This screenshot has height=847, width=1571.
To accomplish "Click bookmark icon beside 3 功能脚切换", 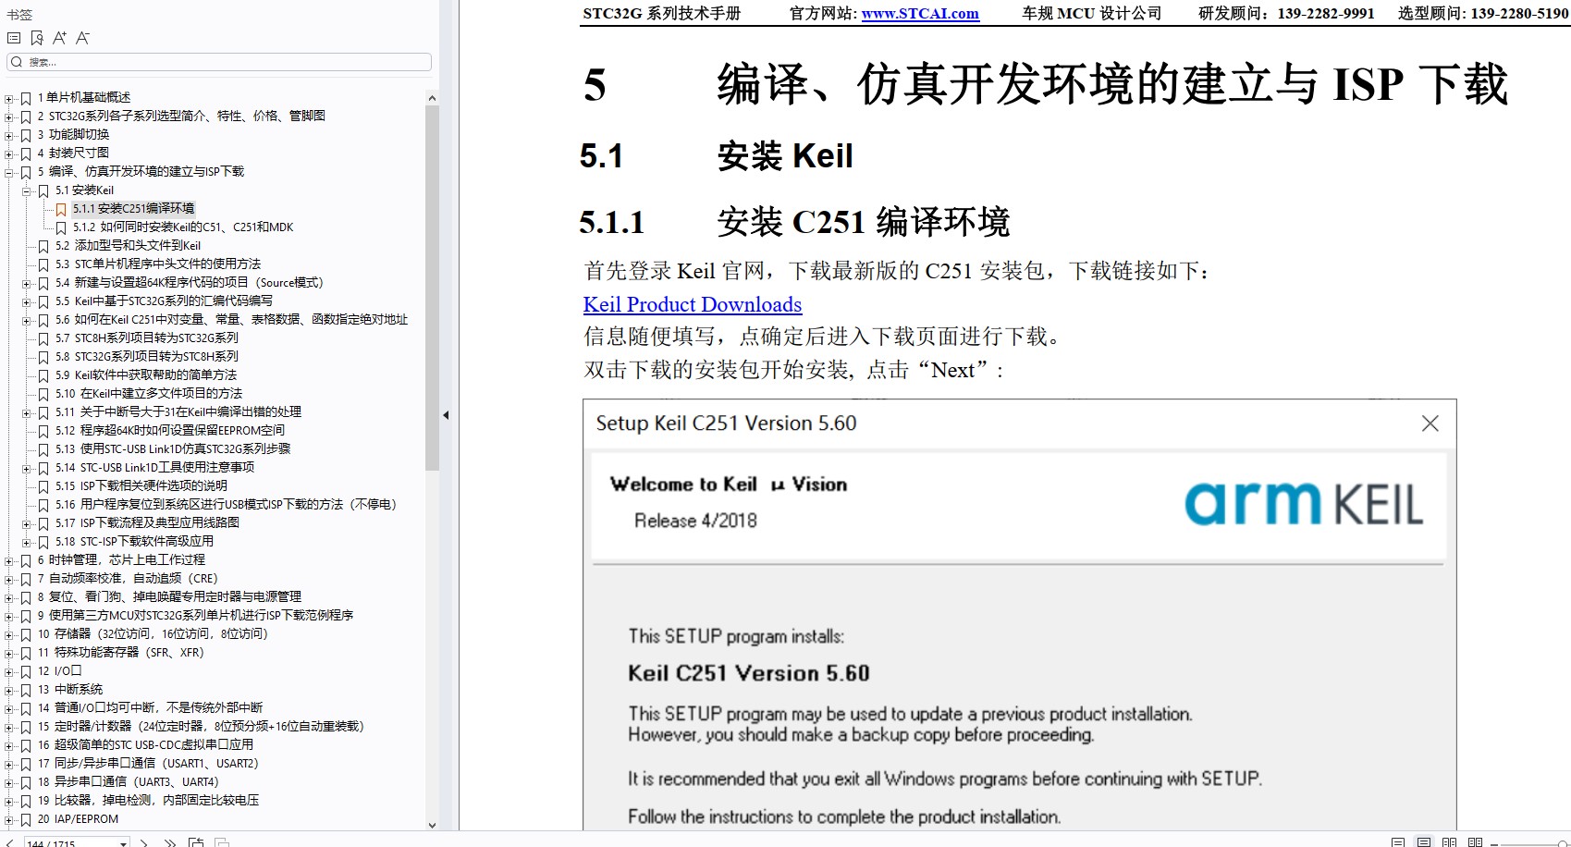I will tap(26, 135).
